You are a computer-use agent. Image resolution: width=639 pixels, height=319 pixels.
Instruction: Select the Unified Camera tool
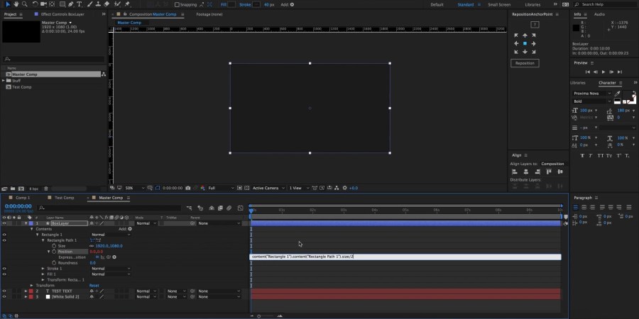click(x=43, y=4)
